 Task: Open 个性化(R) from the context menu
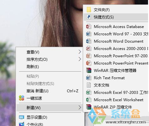click(x=50, y=124)
